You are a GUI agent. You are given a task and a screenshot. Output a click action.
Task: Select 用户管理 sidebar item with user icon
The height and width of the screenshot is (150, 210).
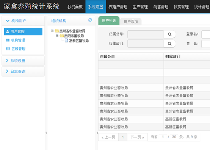coord(23,31)
